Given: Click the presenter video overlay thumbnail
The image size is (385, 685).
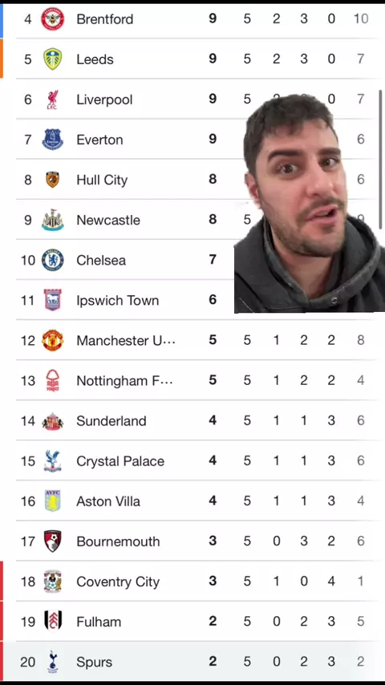Looking at the screenshot, I should (x=310, y=203).
